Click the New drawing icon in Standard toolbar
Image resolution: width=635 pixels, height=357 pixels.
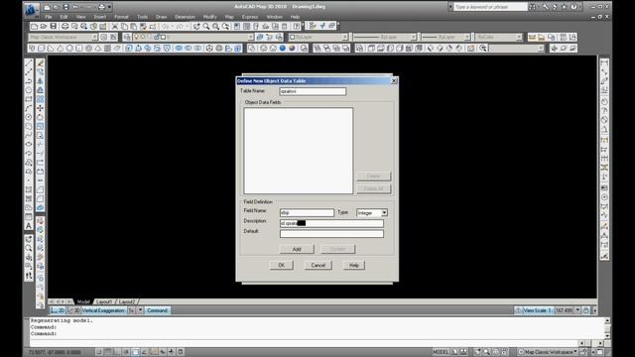35,27
